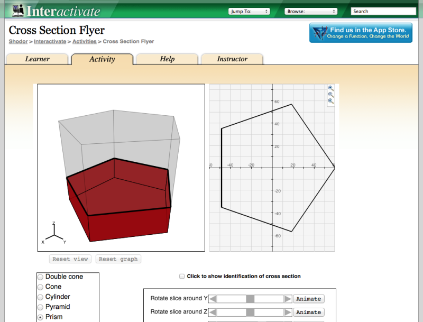423x322 pixels.
Task: Enable identification of cross section
Action: pos(181,276)
